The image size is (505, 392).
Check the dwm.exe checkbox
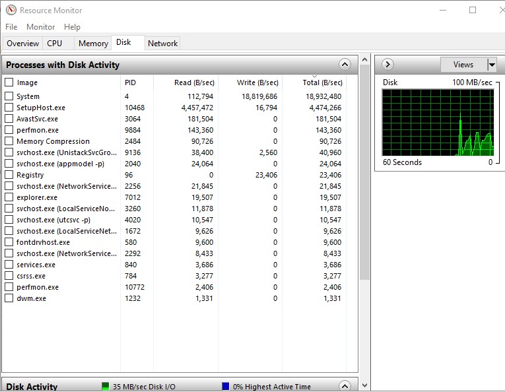point(9,298)
